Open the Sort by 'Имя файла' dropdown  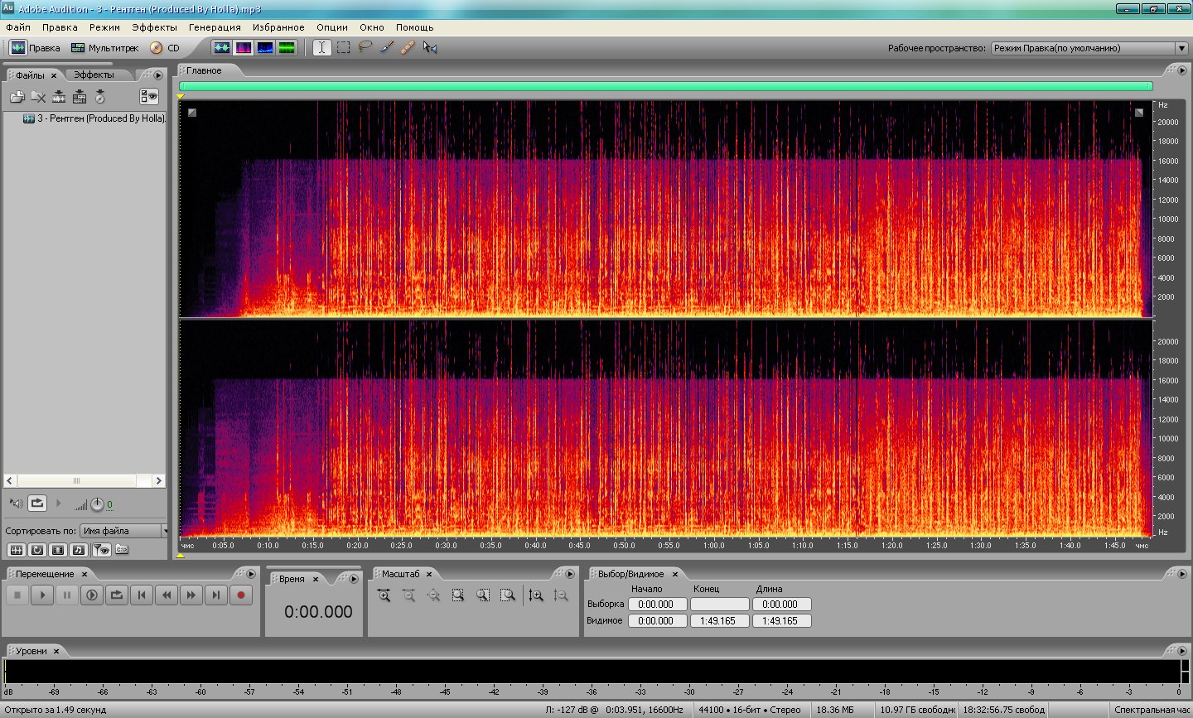coord(124,531)
